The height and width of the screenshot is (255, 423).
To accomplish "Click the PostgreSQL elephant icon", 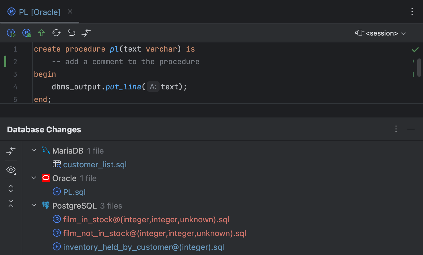I will tap(46, 205).
